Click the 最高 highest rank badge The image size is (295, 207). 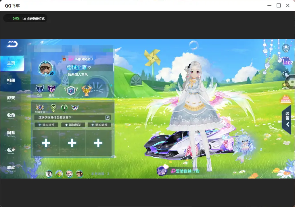coord(51,89)
